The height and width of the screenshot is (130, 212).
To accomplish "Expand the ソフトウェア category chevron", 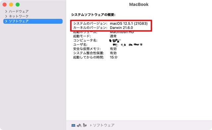I will 6,21.
